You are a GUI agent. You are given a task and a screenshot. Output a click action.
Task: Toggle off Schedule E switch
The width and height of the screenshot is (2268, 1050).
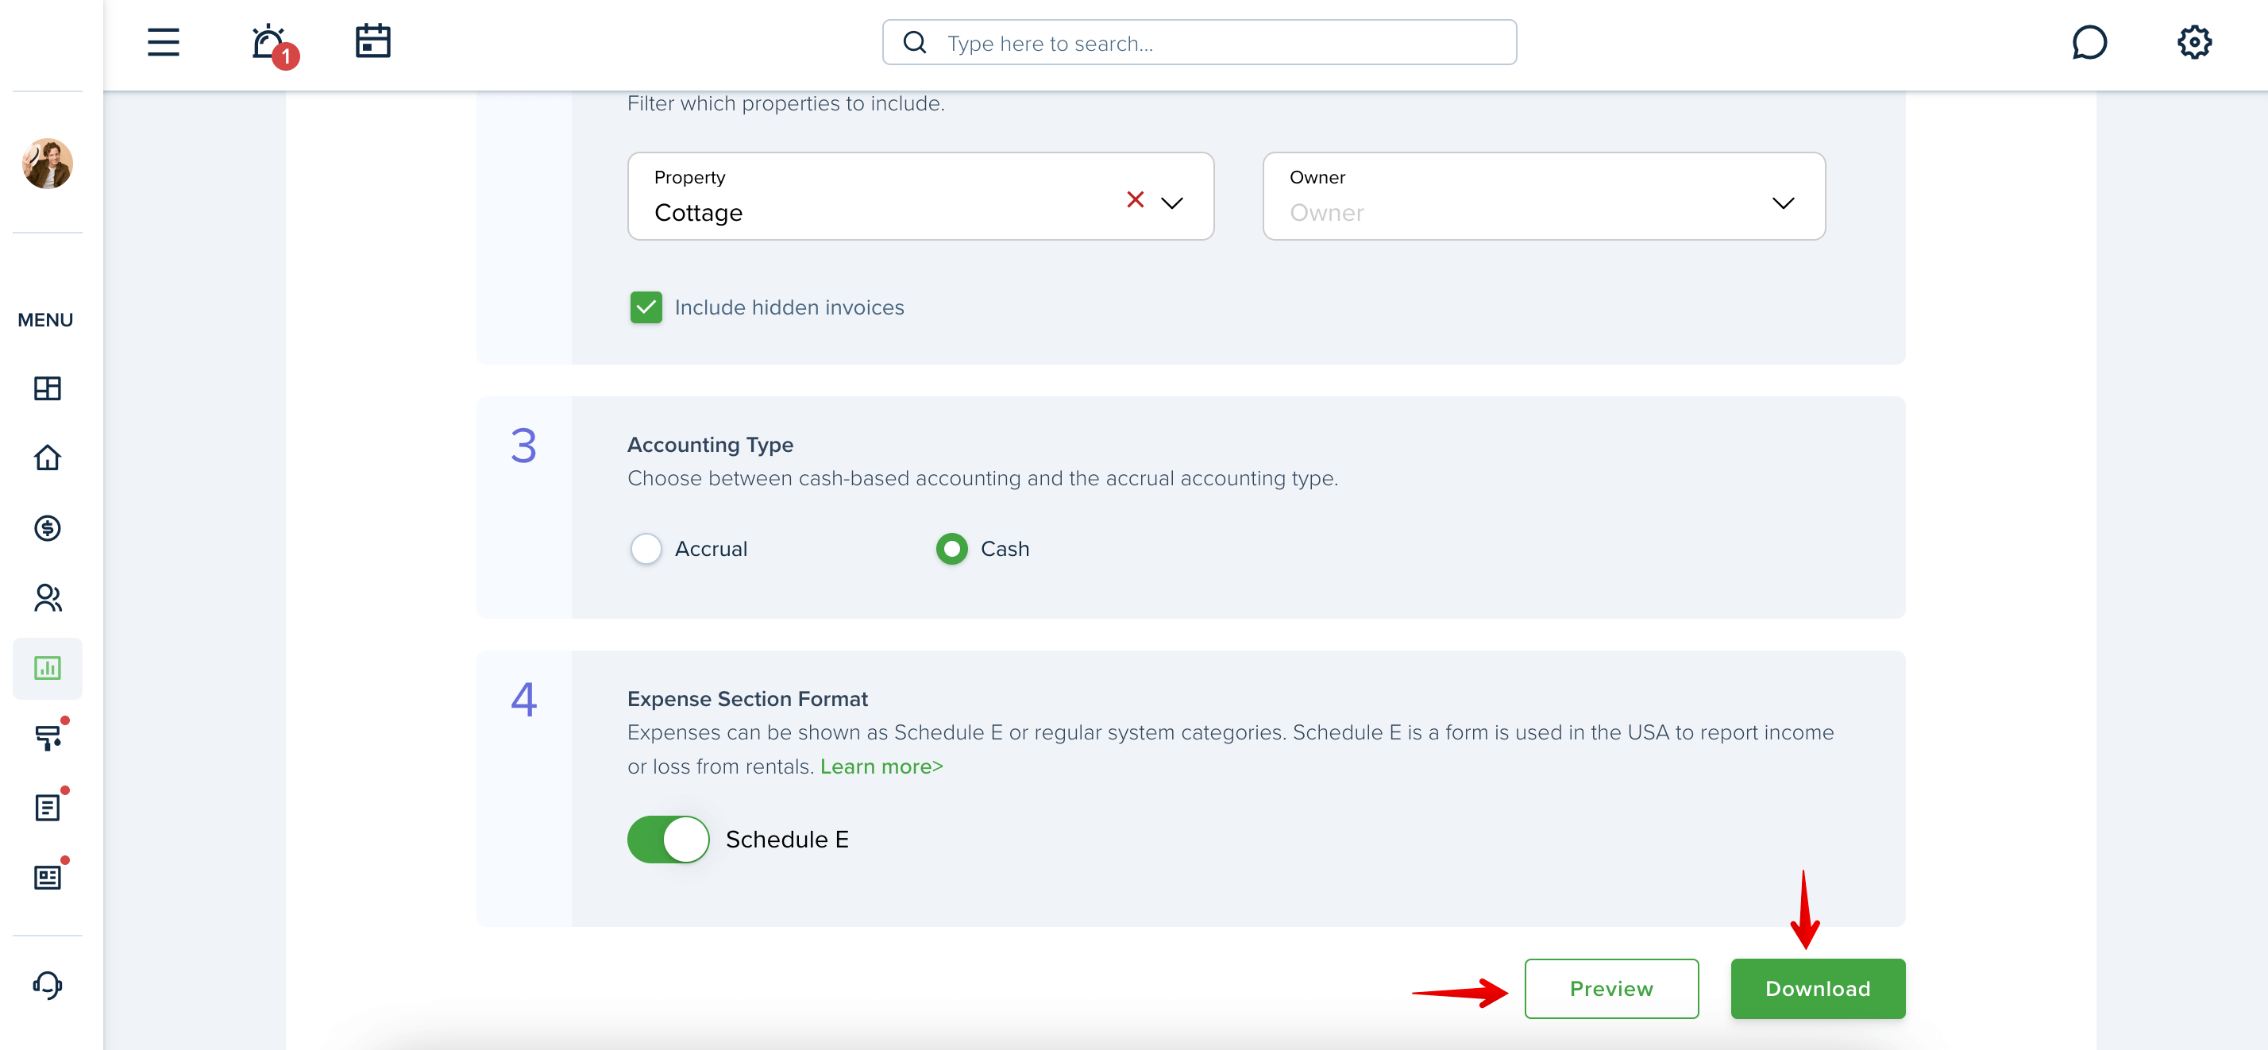pos(669,840)
